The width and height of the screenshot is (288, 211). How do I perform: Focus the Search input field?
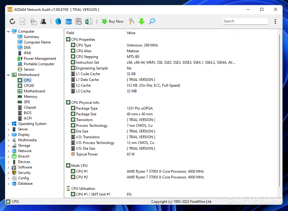(245, 21)
